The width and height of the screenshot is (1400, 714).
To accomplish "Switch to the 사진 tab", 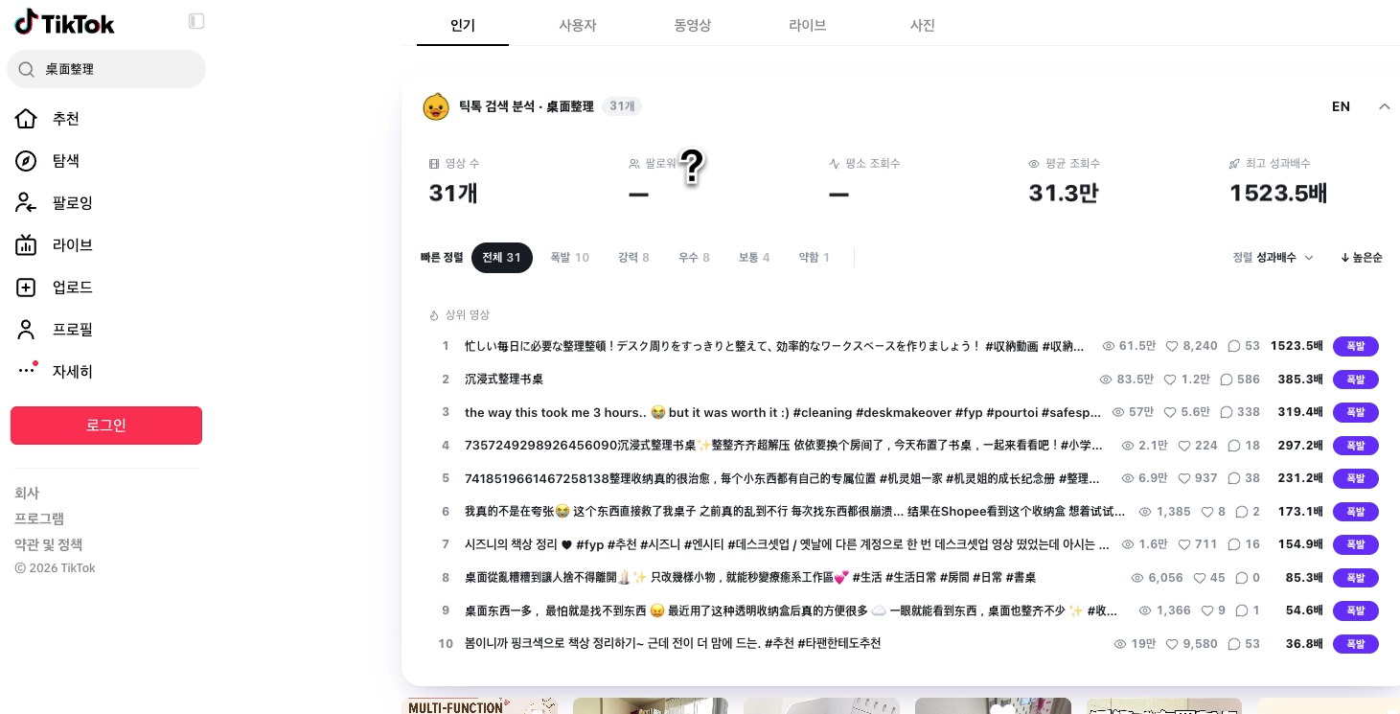I will point(923,26).
